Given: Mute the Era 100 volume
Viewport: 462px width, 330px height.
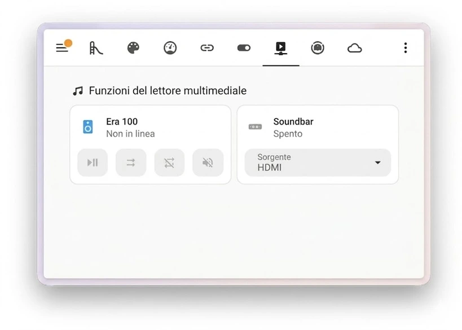Looking at the screenshot, I should point(208,162).
